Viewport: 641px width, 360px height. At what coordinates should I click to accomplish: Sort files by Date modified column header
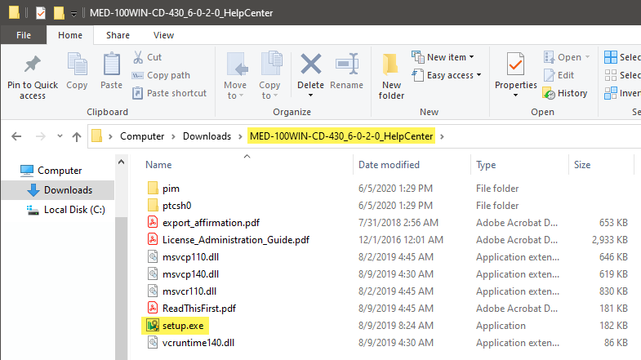point(389,165)
